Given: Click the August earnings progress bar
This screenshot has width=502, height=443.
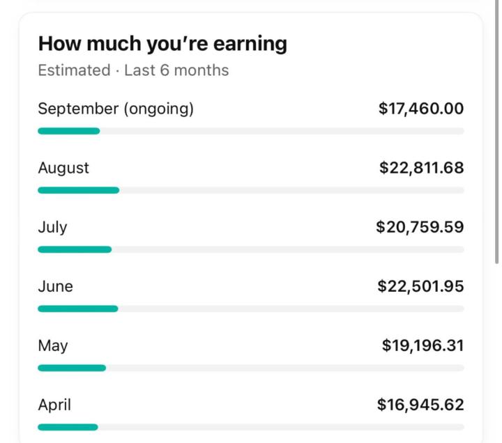Looking at the screenshot, I should pyautogui.click(x=250, y=190).
